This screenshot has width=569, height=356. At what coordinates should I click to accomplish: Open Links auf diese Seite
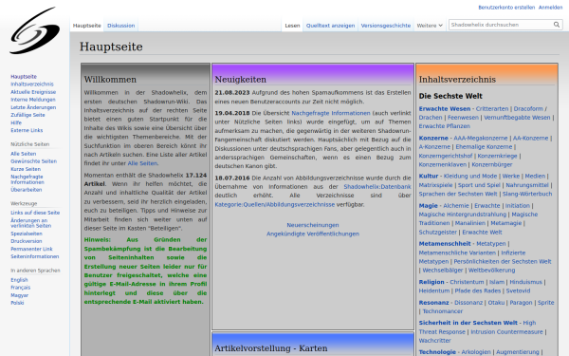tap(35, 213)
